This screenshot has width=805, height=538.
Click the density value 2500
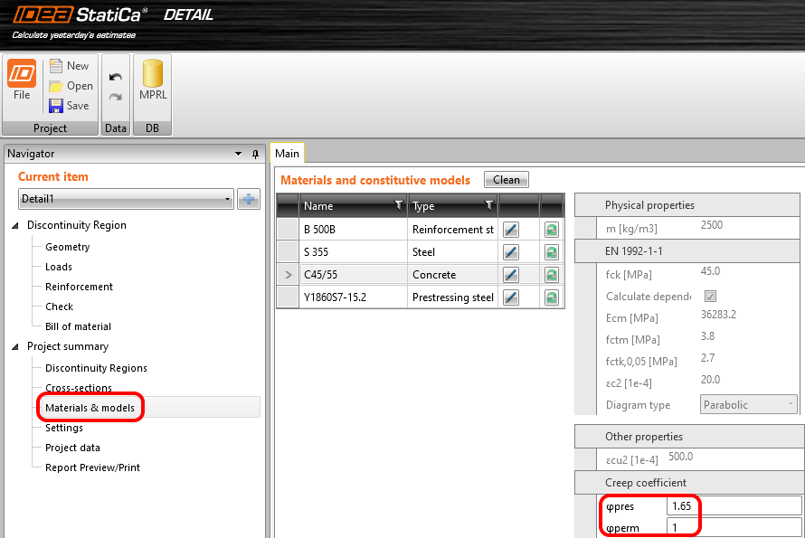tap(712, 225)
